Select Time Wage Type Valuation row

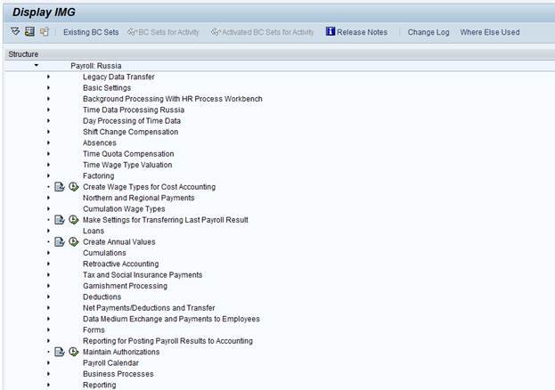point(127,165)
